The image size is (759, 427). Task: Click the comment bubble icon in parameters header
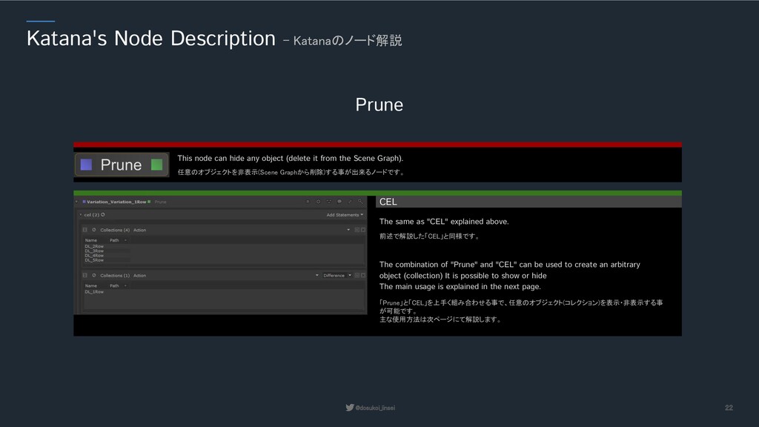[339, 202]
